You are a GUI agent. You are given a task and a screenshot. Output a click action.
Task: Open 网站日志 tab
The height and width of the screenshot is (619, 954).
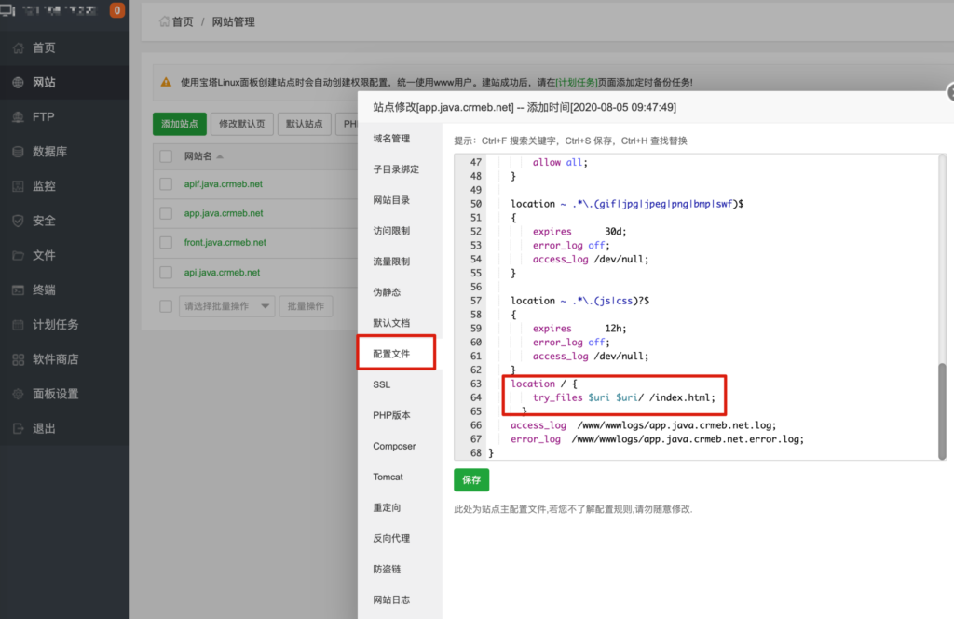click(x=391, y=599)
